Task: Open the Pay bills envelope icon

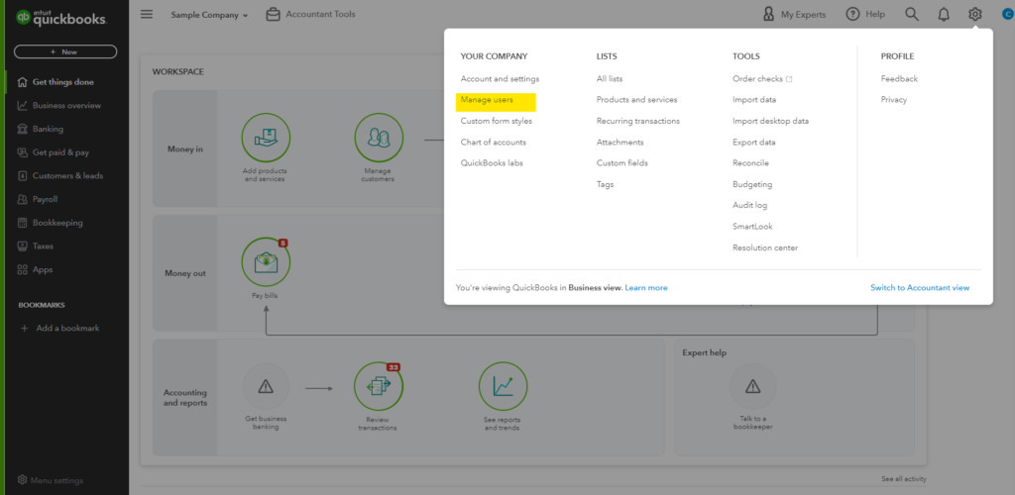Action: click(x=266, y=261)
